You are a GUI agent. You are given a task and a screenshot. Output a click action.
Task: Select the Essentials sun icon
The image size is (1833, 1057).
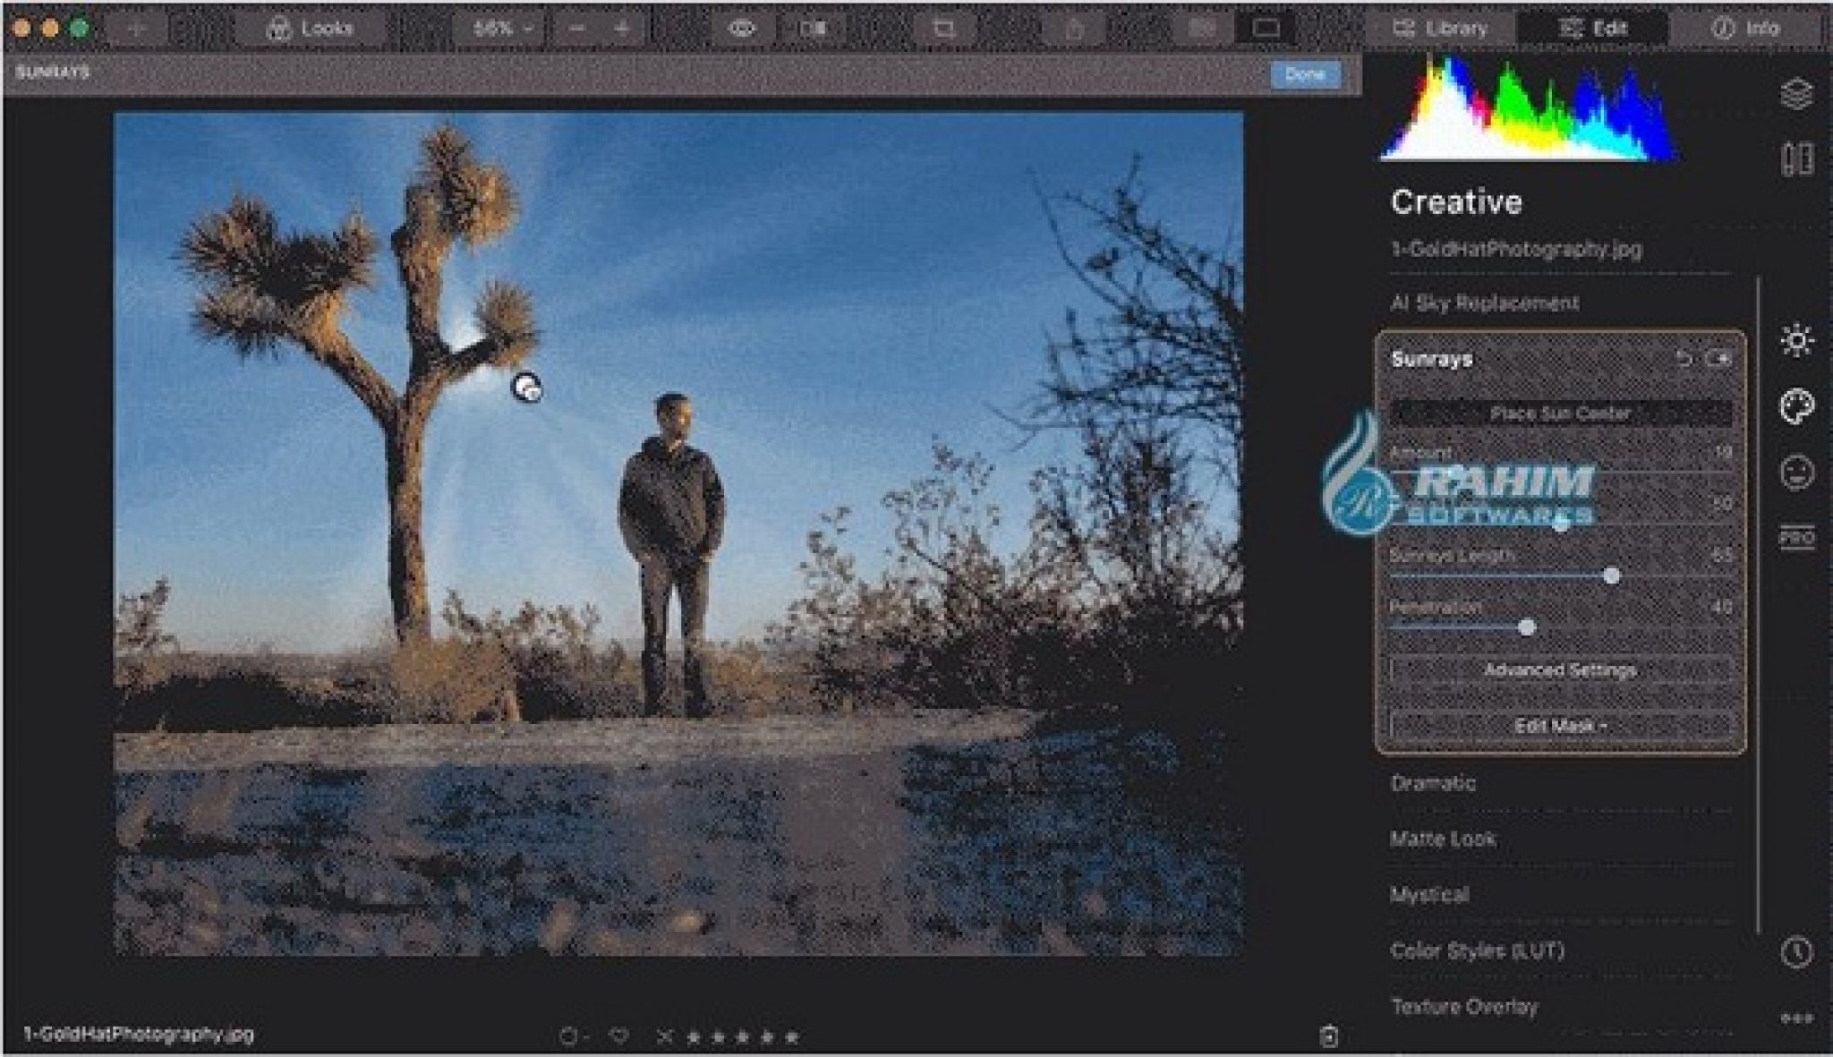pyautogui.click(x=1796, y=341)
